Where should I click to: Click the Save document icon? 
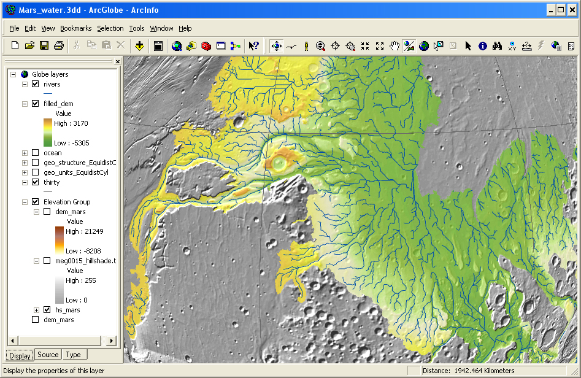coord(44,45)
